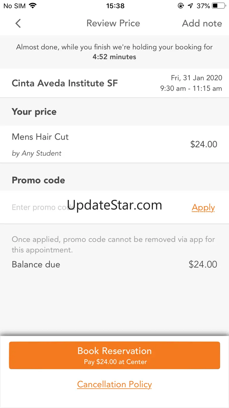Viewport: 229px width, 408px height.
Task: Tap the back arrow icon
Action: [x=18, y=24]
